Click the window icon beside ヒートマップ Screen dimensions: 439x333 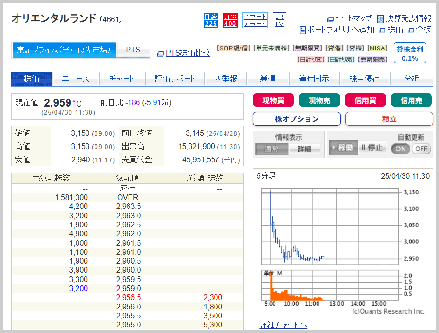(x=330, y=19)
